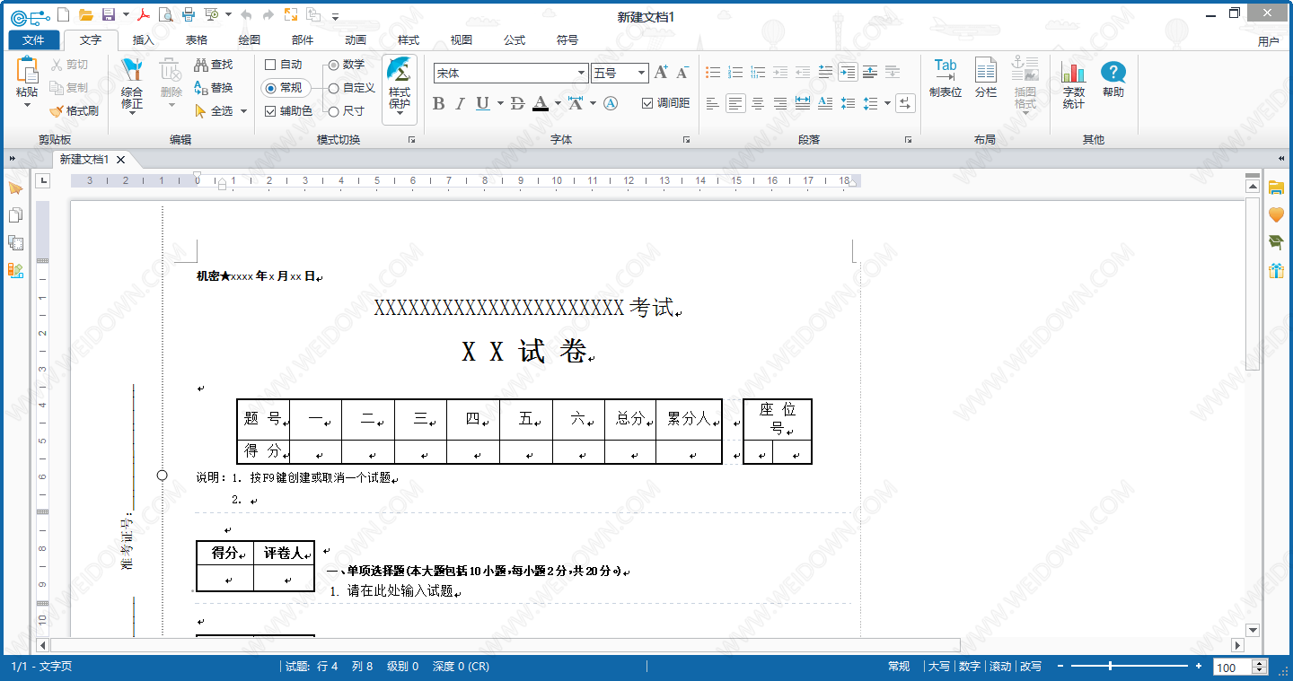
Task: Select the 数学 radio option
Action: coord(333,65)
